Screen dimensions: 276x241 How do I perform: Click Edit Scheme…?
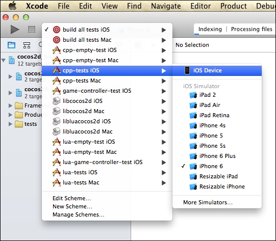pos(71,198)
